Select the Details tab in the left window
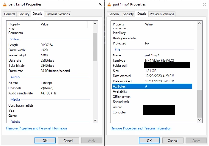 tap(37, 14)
